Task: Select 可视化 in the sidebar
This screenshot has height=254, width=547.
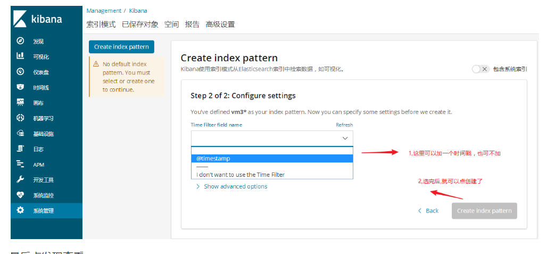Action: pyautogui.click(x=41, y=57)
